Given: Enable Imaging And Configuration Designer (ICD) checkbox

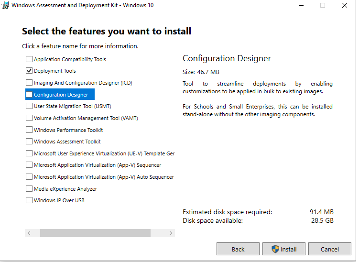Looking at the screenshot, I should tap(29, 82).
